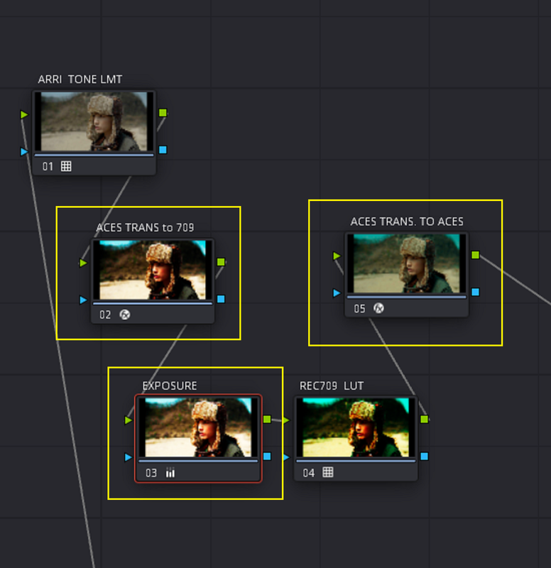The image size is (551, 568).
Task: Click blue key input of ACES TRANS to 709 node
Action: [x=83, y=300]
